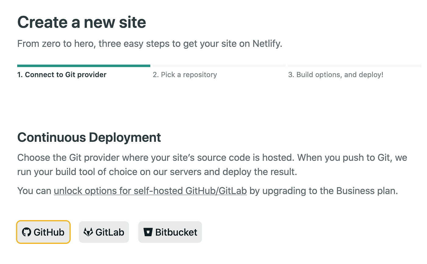Viewport: 427px width, 264px height.
Task: Choose GitLab as the Git provider
Action: point(104,232)
